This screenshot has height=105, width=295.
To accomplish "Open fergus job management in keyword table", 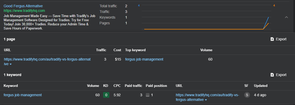I will point(23,95).
